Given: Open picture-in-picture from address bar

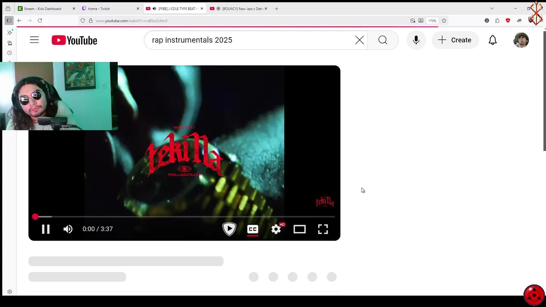Looking at the screenshot, I should point(412,20).
